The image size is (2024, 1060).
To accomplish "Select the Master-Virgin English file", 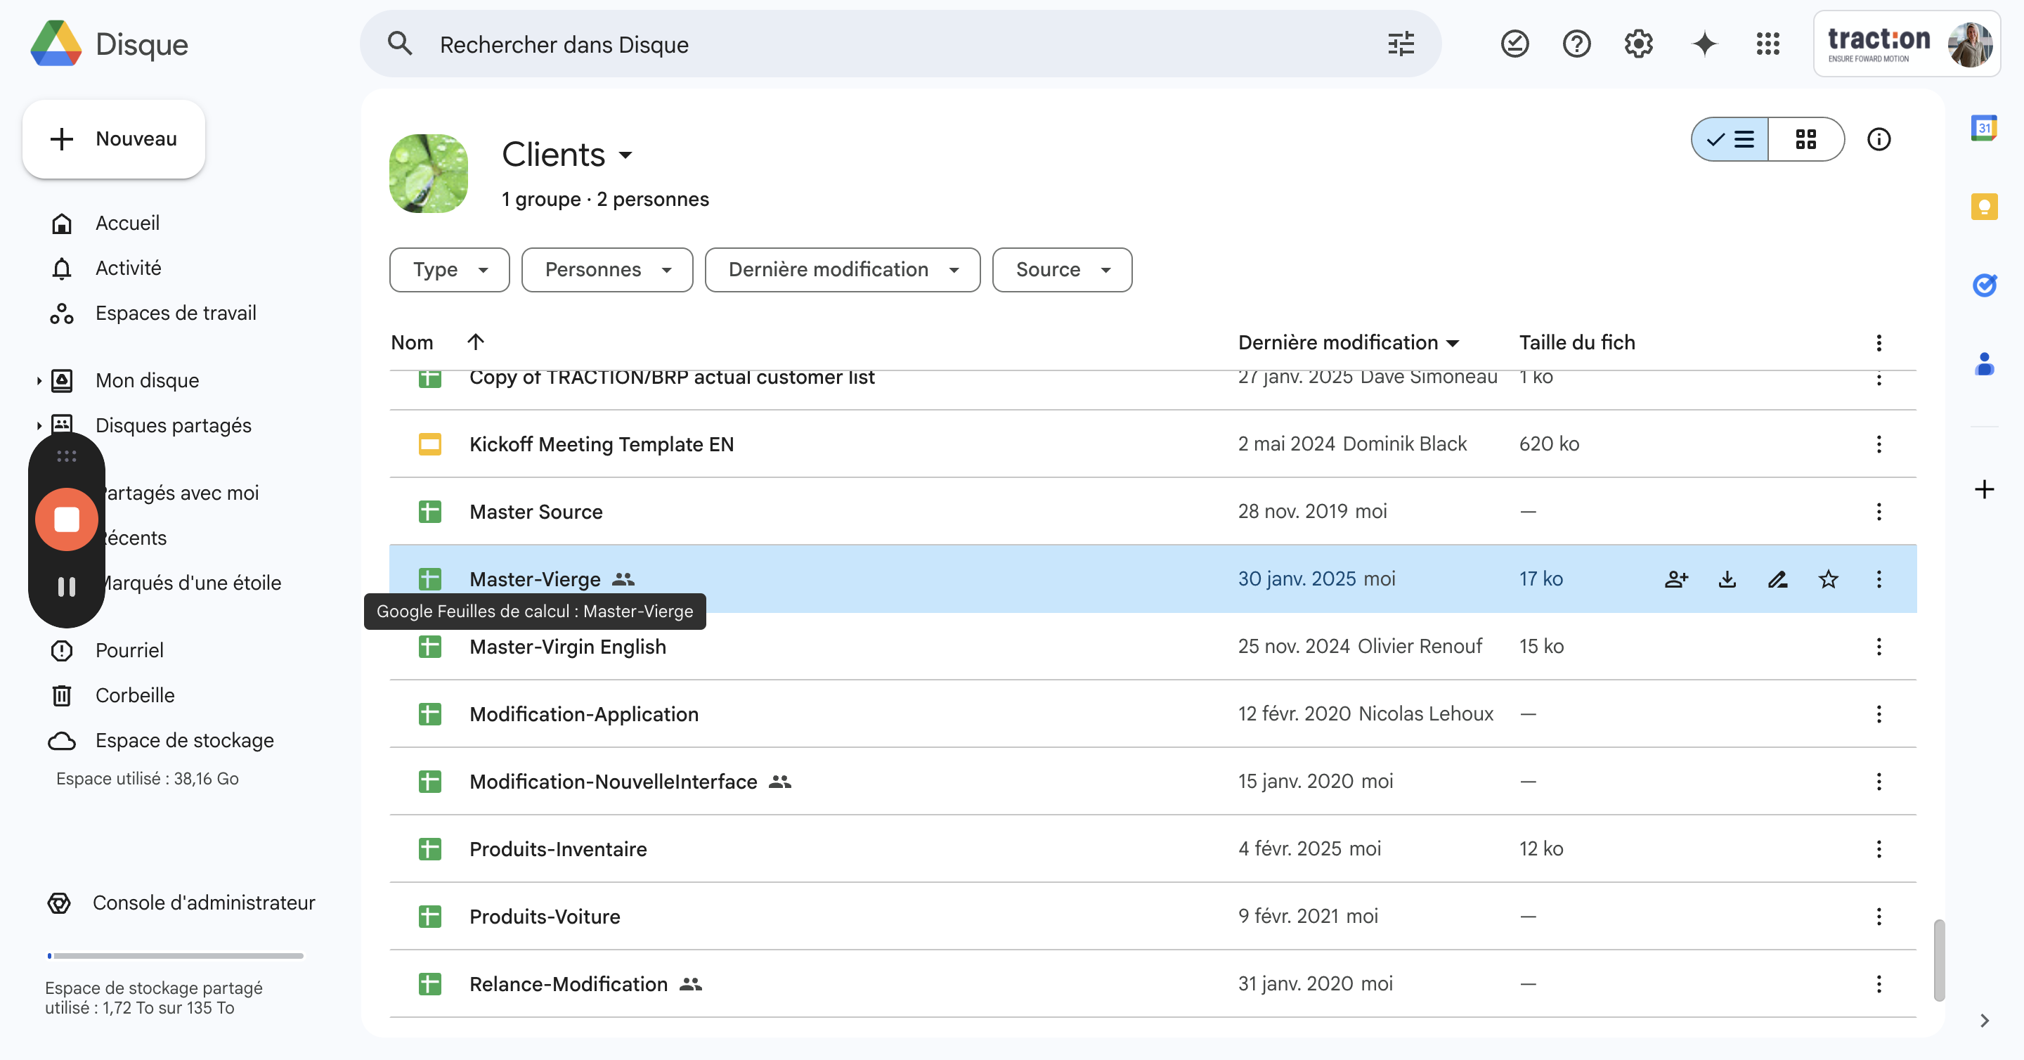I will click(1153, 647).
